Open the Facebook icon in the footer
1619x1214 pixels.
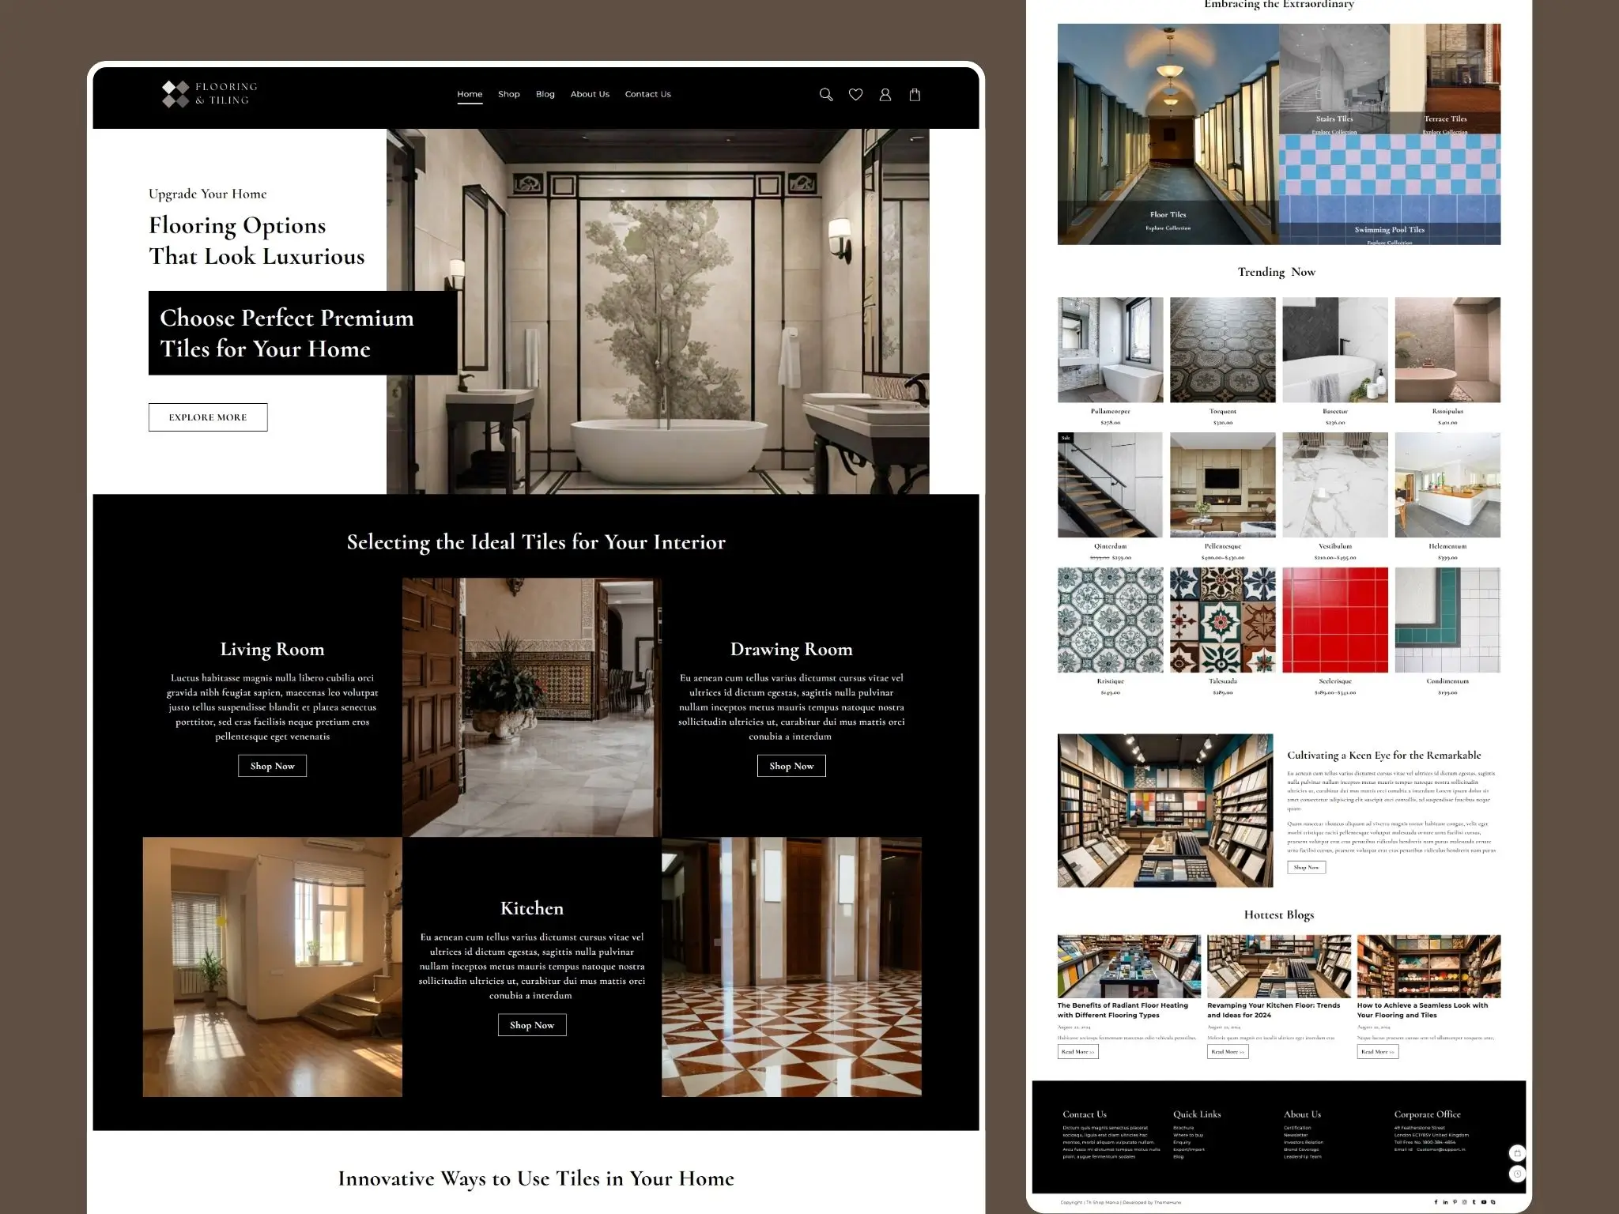[1436, 1202]
